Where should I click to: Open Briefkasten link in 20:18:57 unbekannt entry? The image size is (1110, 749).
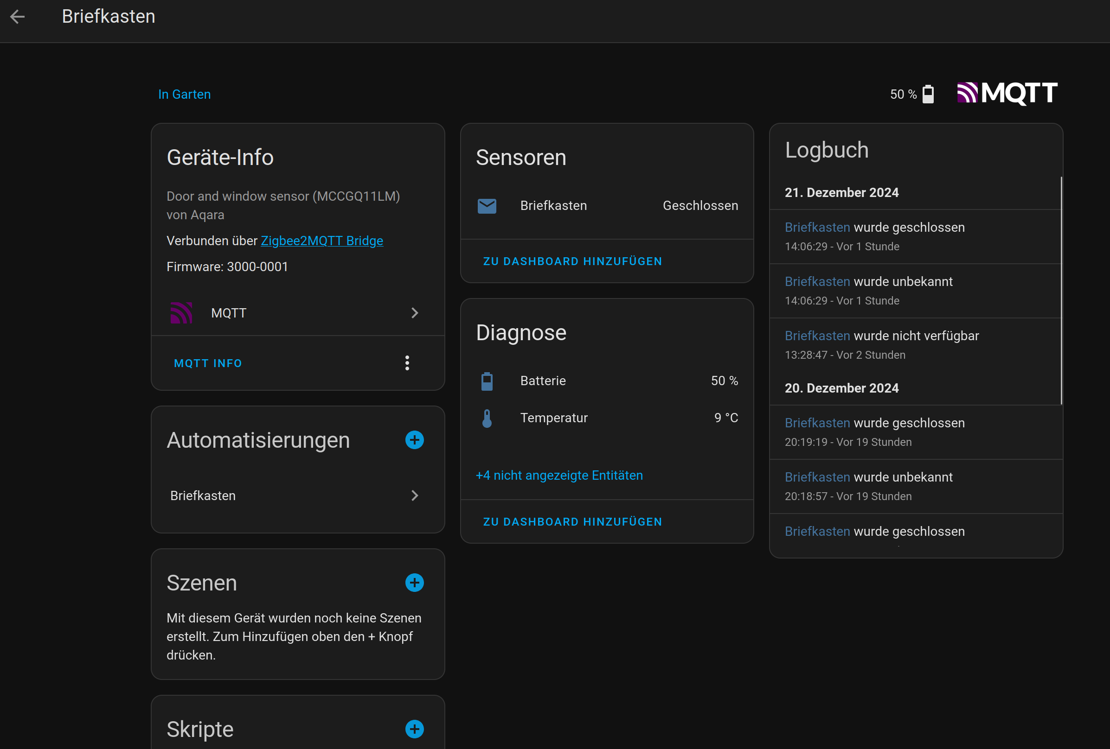coord(817,477)
